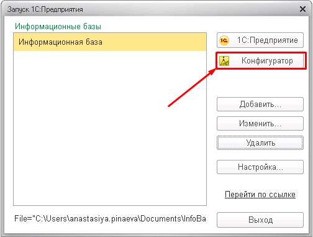Click the File= path text at the bottom

pyautogui.click(x=110, y=219)
